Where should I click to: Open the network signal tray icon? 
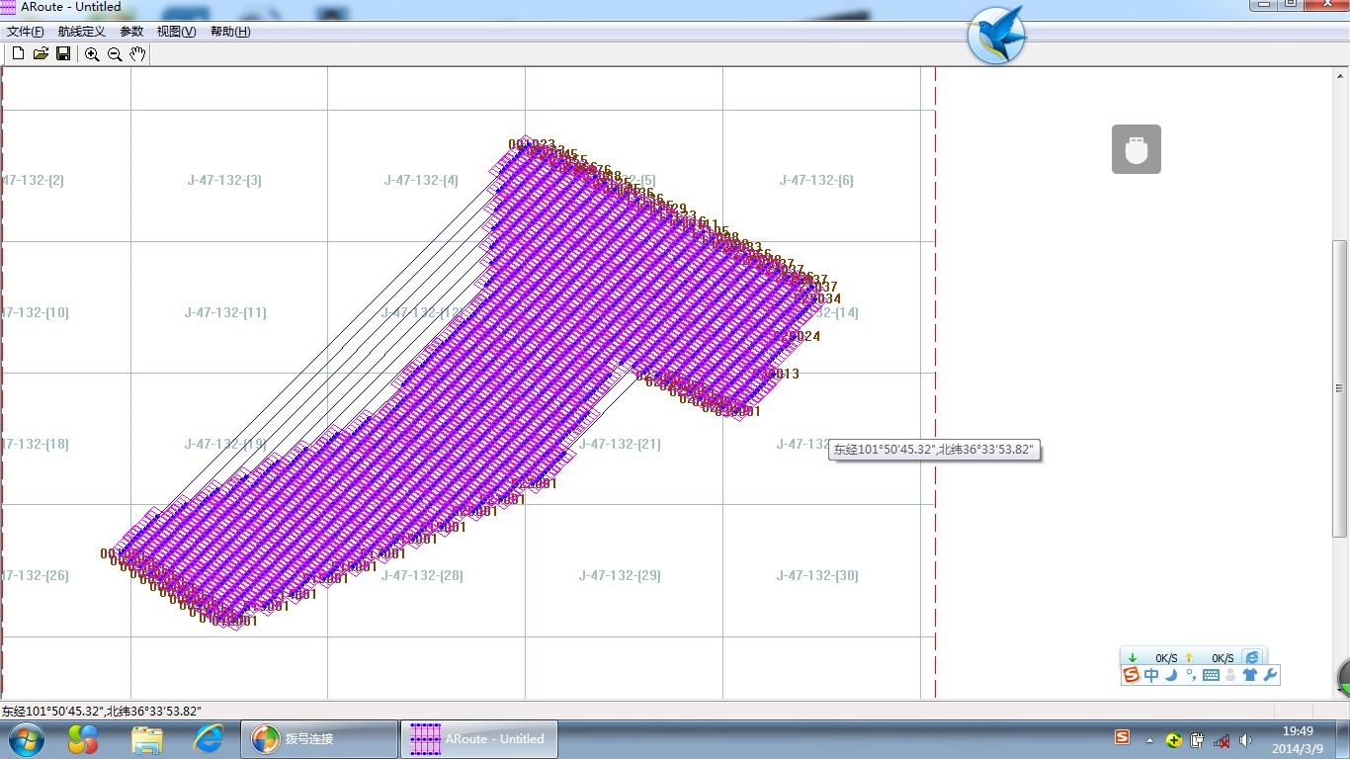(x=1223, y=739)
